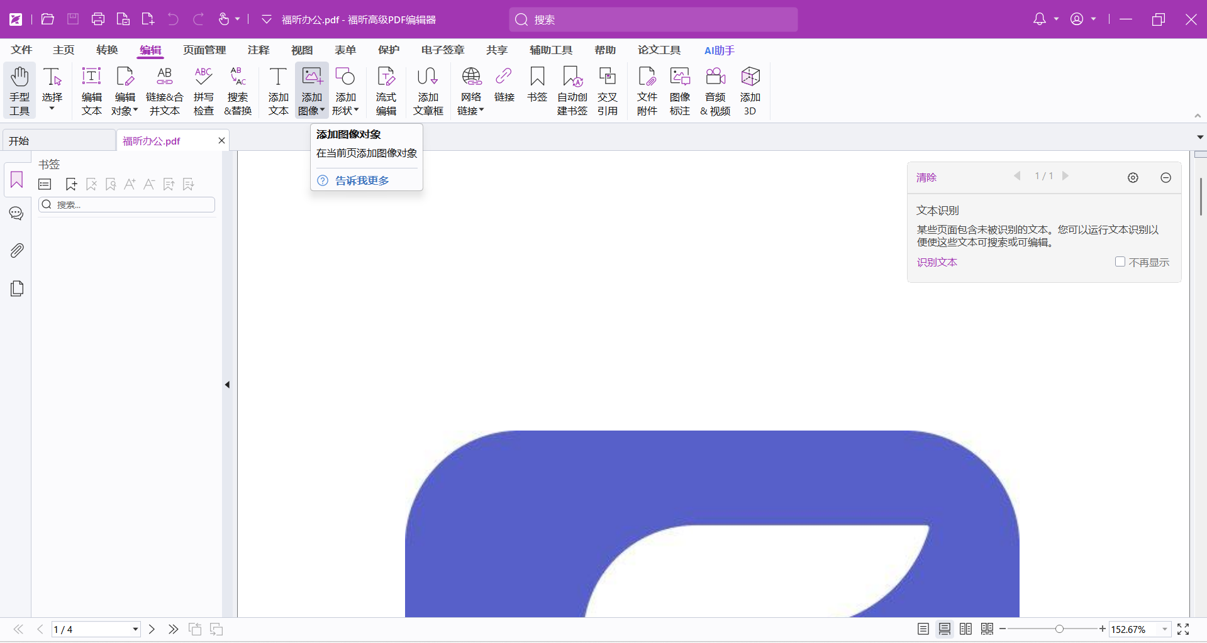This screenshot has width=1207, height=643.
Task: Open the Spell Check tool
Action: 203,91
